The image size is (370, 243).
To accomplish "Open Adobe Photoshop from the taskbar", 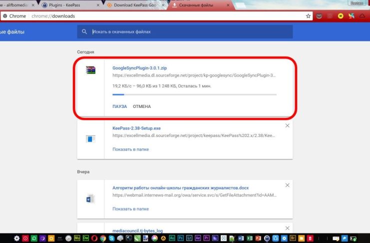I will tap(181, 238).
